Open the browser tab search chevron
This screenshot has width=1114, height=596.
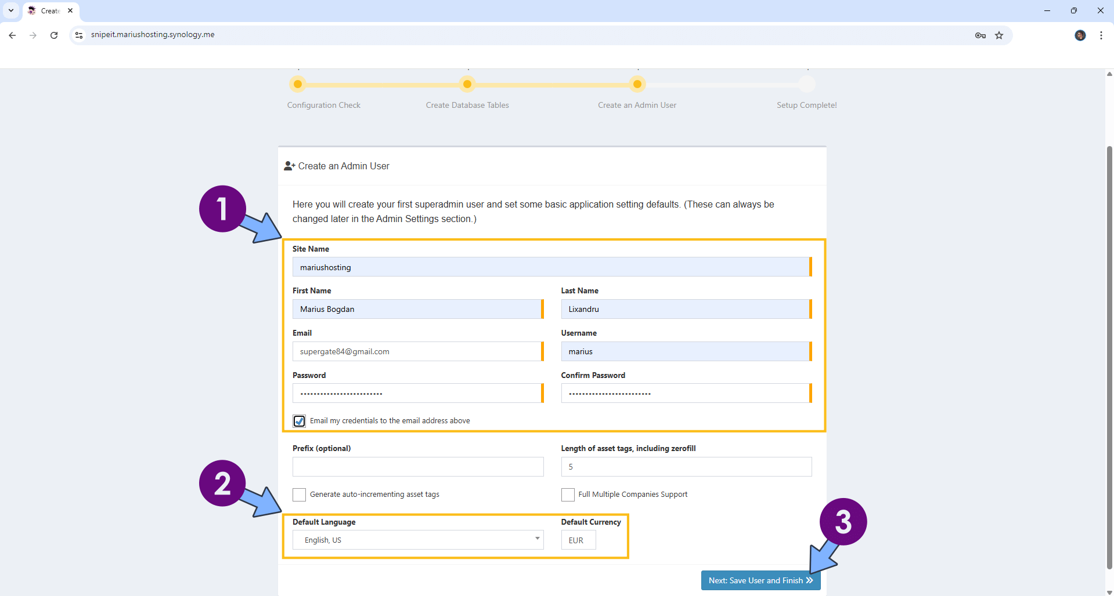coord(10,10)
